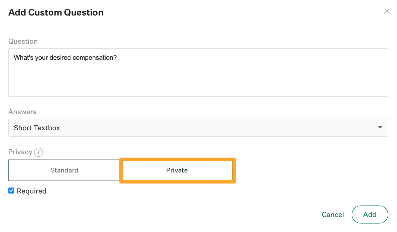Choose the Private privacy option
This screenshot has width=397, height=232.
[177, 170]
